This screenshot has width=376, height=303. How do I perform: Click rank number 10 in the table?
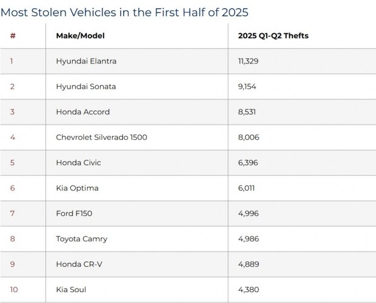14,290
